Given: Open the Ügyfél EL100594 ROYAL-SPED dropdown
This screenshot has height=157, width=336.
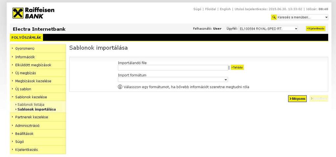Looking at the screenshot, I should coord(268,28).
